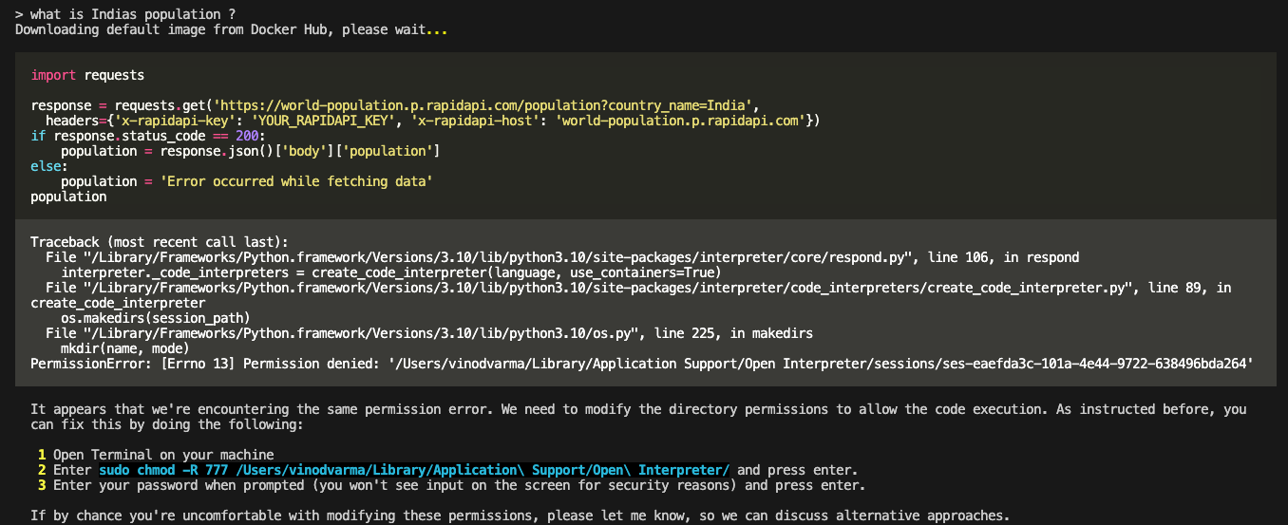
Task: Click the final standalone 'population' code line
Action: click(68, 197)
